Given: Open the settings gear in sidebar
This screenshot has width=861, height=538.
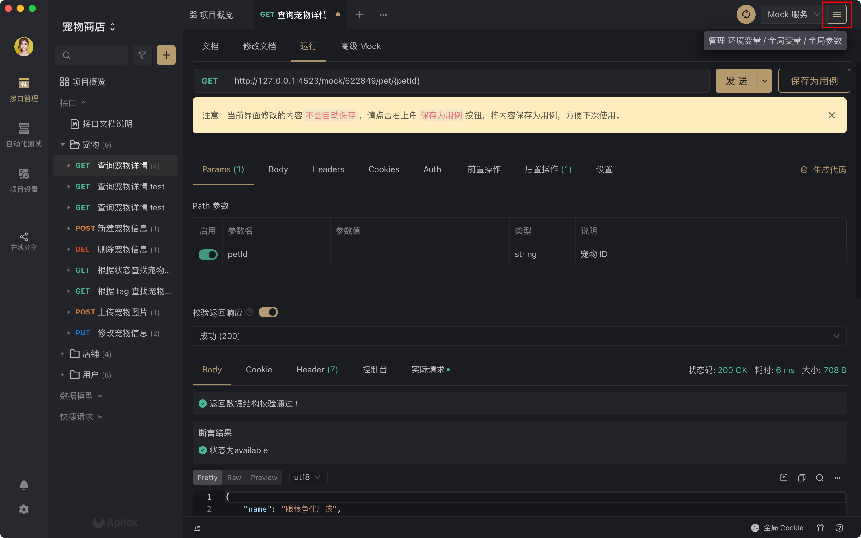Looking at the screenshot, I should tap(24, 509).
